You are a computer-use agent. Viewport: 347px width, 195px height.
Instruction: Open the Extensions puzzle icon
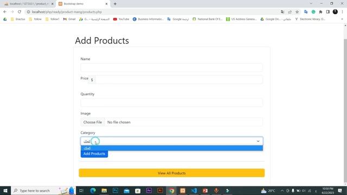320,12
